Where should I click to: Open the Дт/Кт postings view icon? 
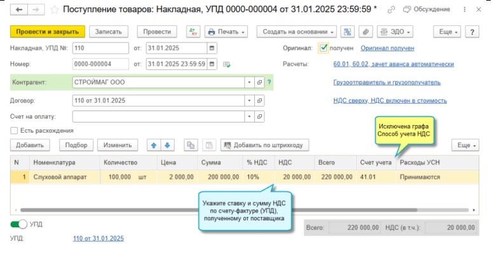tap(193, 32)
